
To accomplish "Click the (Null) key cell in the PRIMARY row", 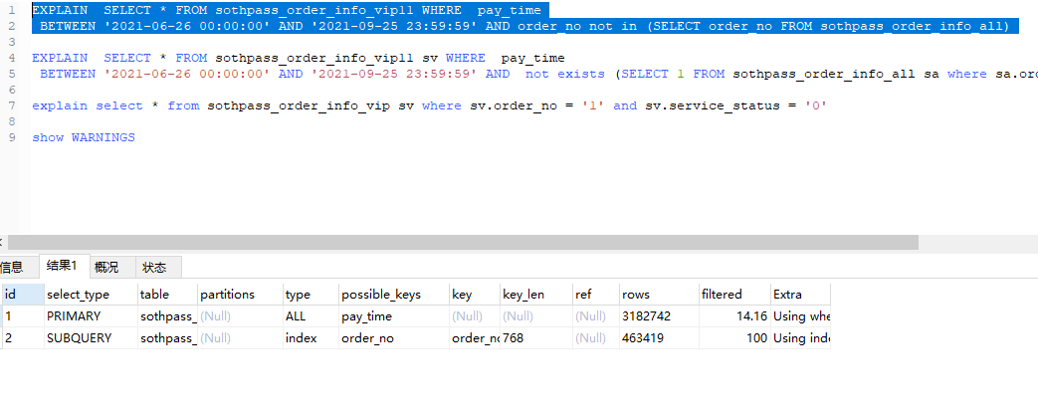I will click(475, 315).
